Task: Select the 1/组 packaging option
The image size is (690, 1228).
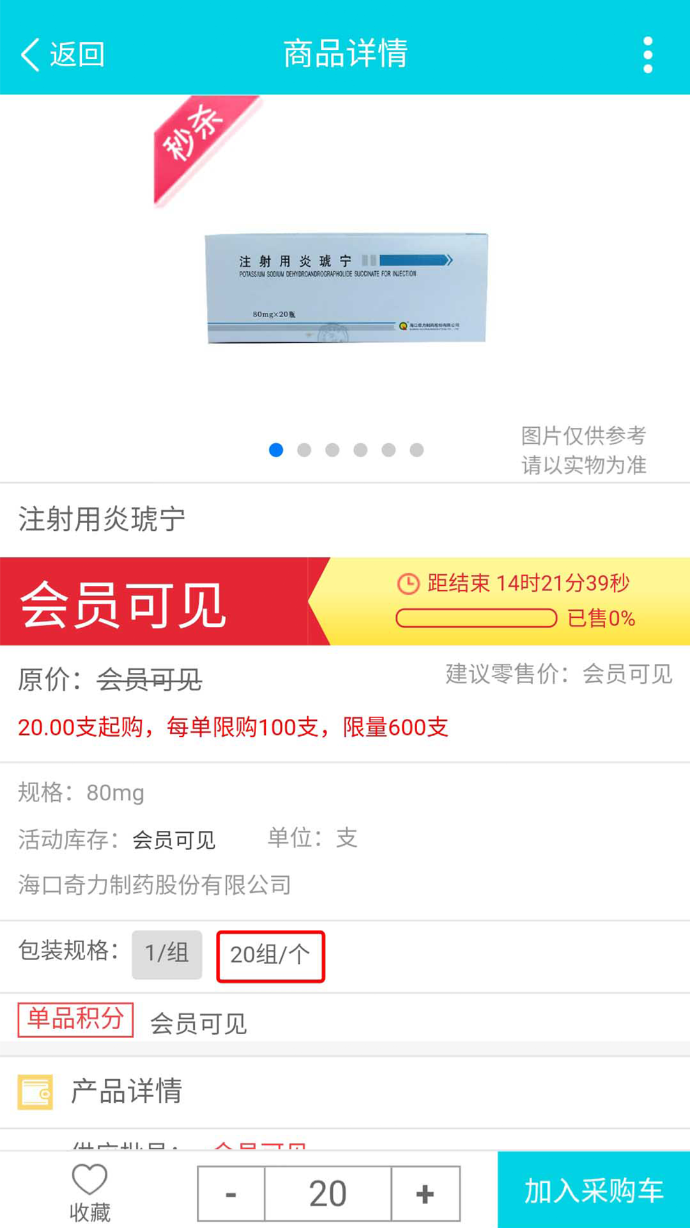Action: pyautogui.click(x=167, y=954)
